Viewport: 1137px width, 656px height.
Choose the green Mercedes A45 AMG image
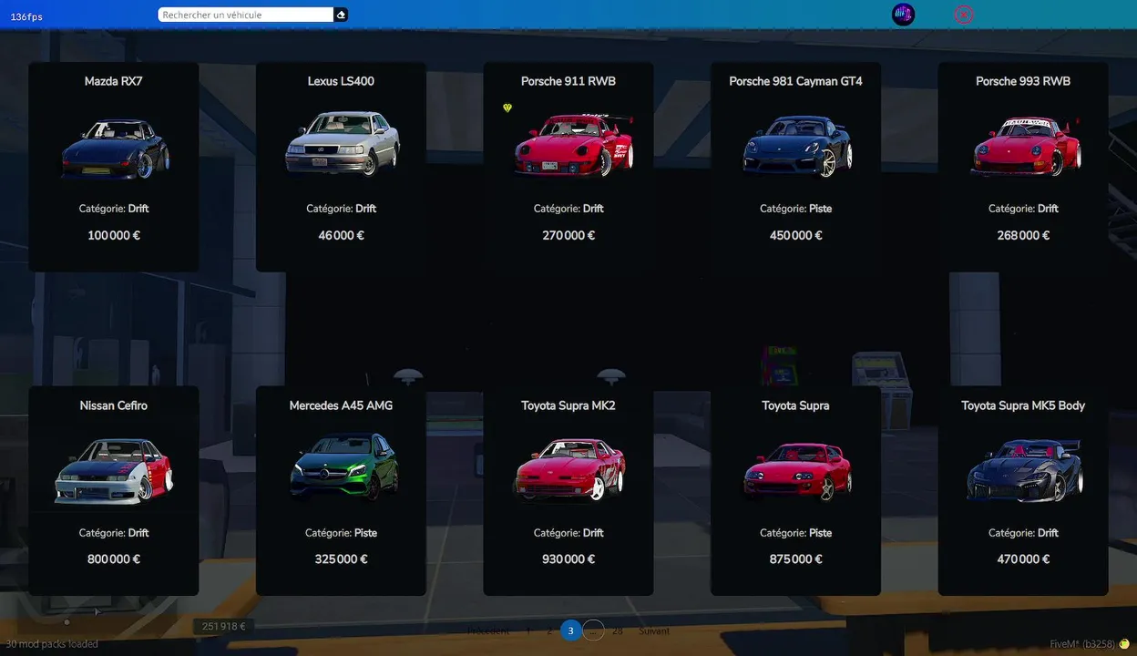tap(343, 466)
